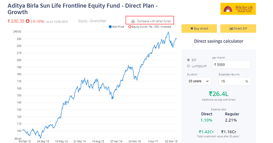Click the chevron arrow in Duration dropdown

coord(207,81)
